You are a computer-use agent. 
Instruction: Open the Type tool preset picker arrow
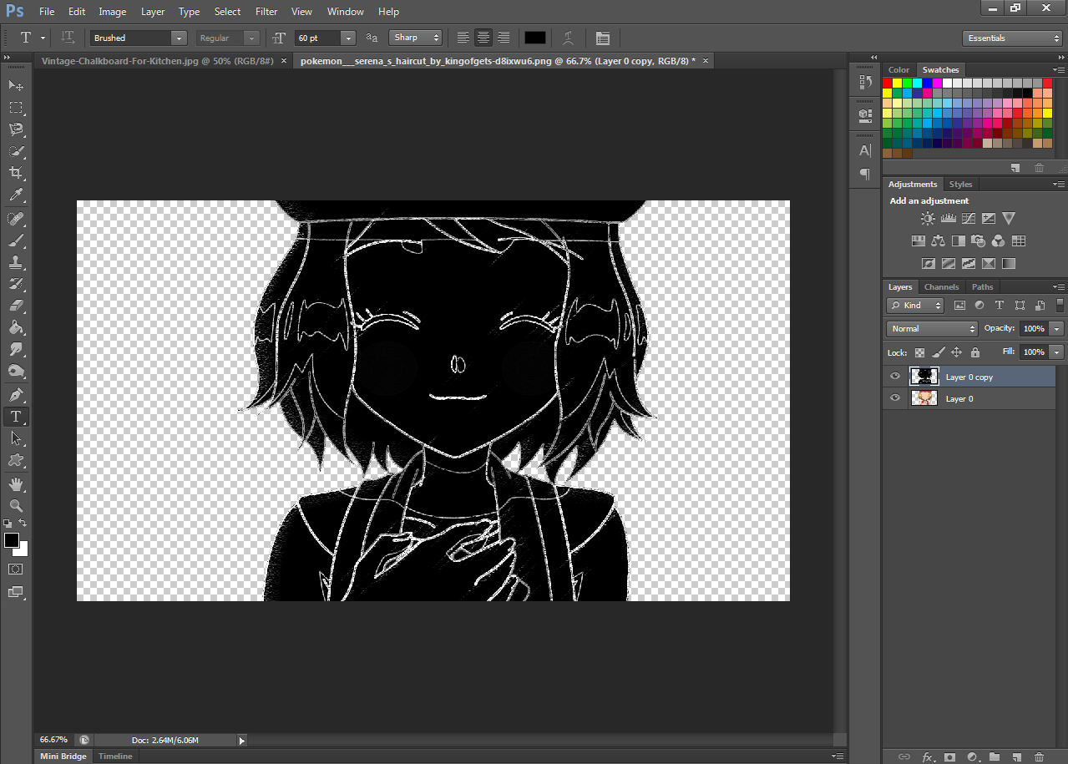tap(43, 38)
